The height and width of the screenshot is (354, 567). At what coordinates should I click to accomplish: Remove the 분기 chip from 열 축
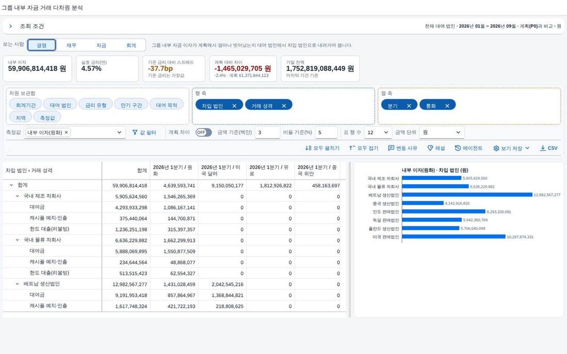pyautogui.click(x=409, y=105)
